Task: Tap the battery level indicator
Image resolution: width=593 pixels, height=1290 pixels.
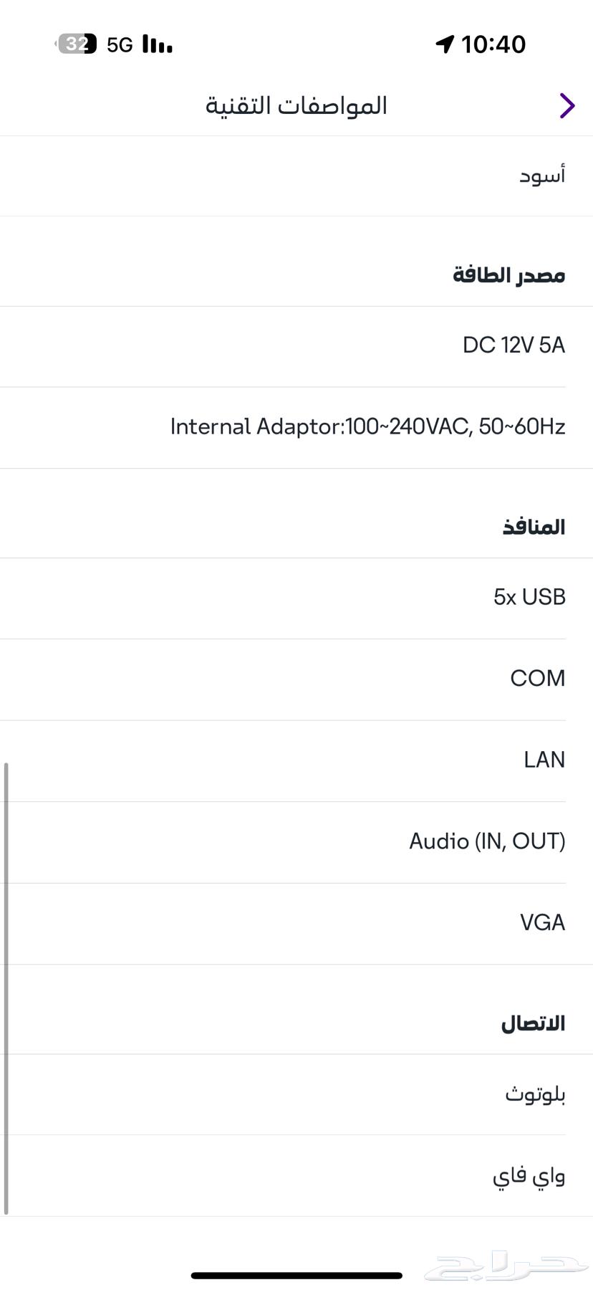Action: point(77,44)
